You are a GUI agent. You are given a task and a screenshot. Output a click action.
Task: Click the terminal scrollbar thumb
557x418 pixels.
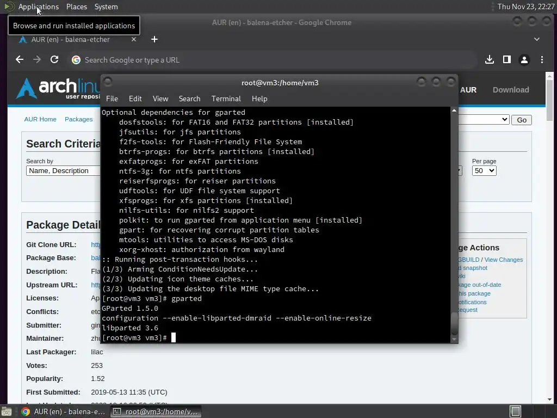454,324
